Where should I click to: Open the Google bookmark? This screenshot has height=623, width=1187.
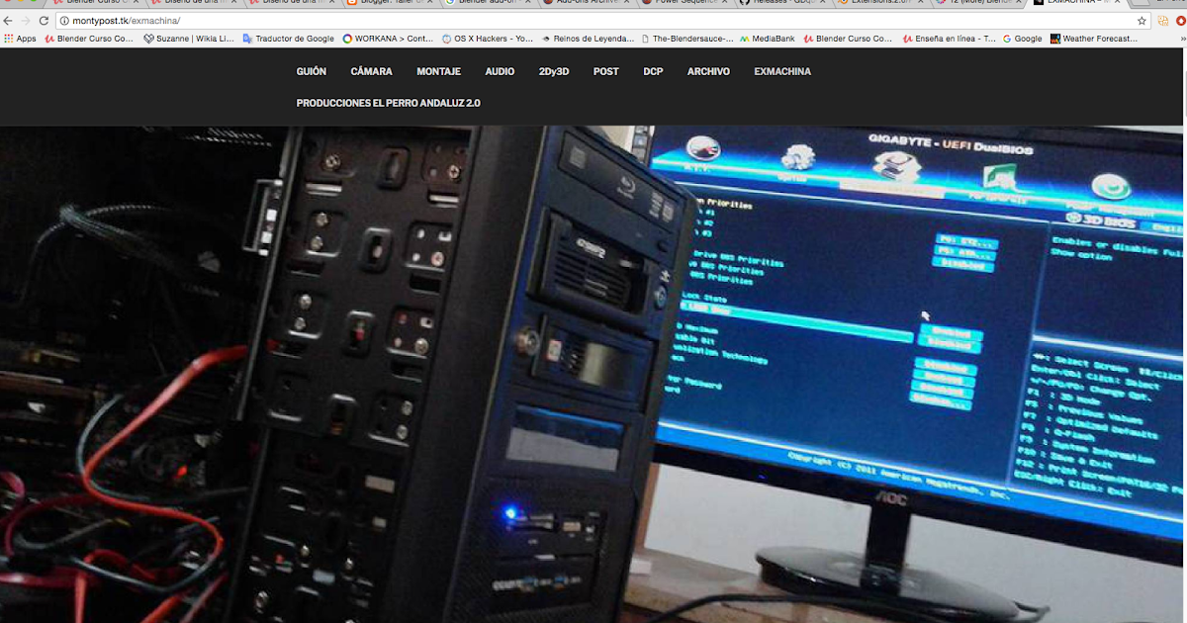click(1022, 39)
